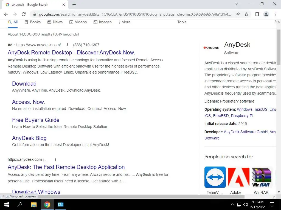Open Chrome's side panel
Image resolution: width=281 pixels, height=210 pixels.
[257, 14]
